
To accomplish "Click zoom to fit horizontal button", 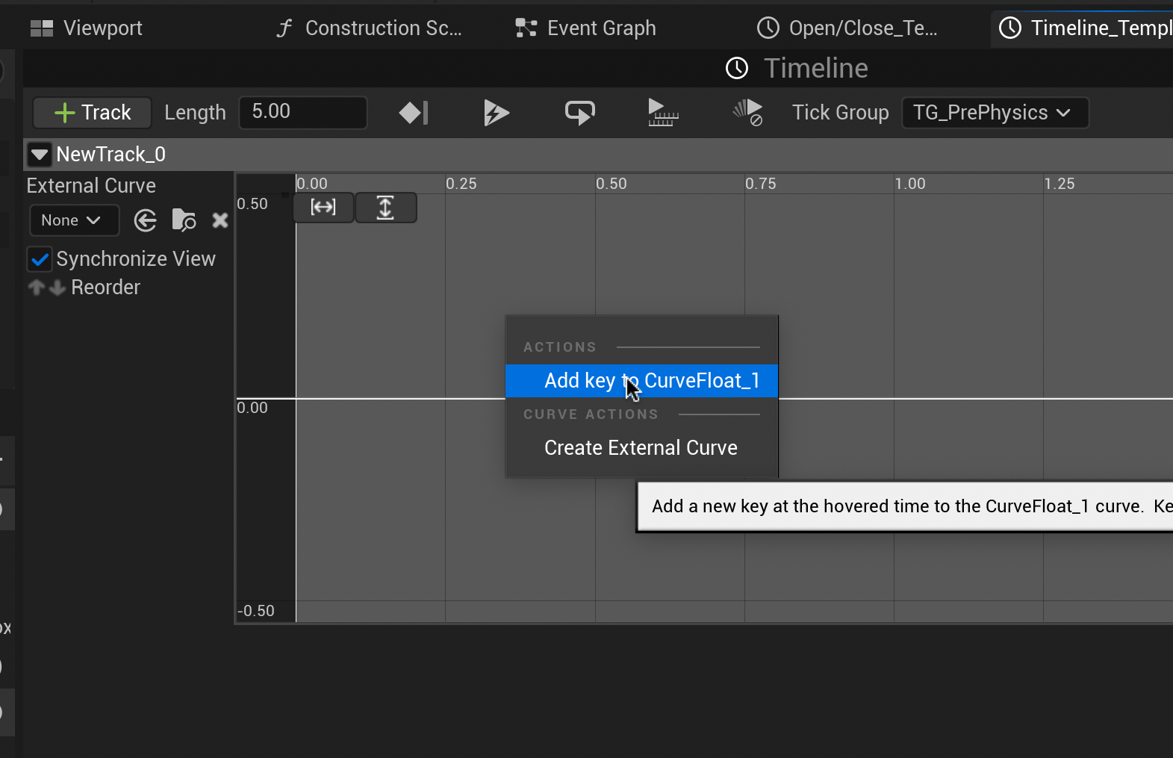I will coord(323,207).
